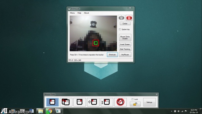The width and height of the screenshot is (202, 114).
Task: Select the text-cursor mouse click icon
Action: pos(107,102)
